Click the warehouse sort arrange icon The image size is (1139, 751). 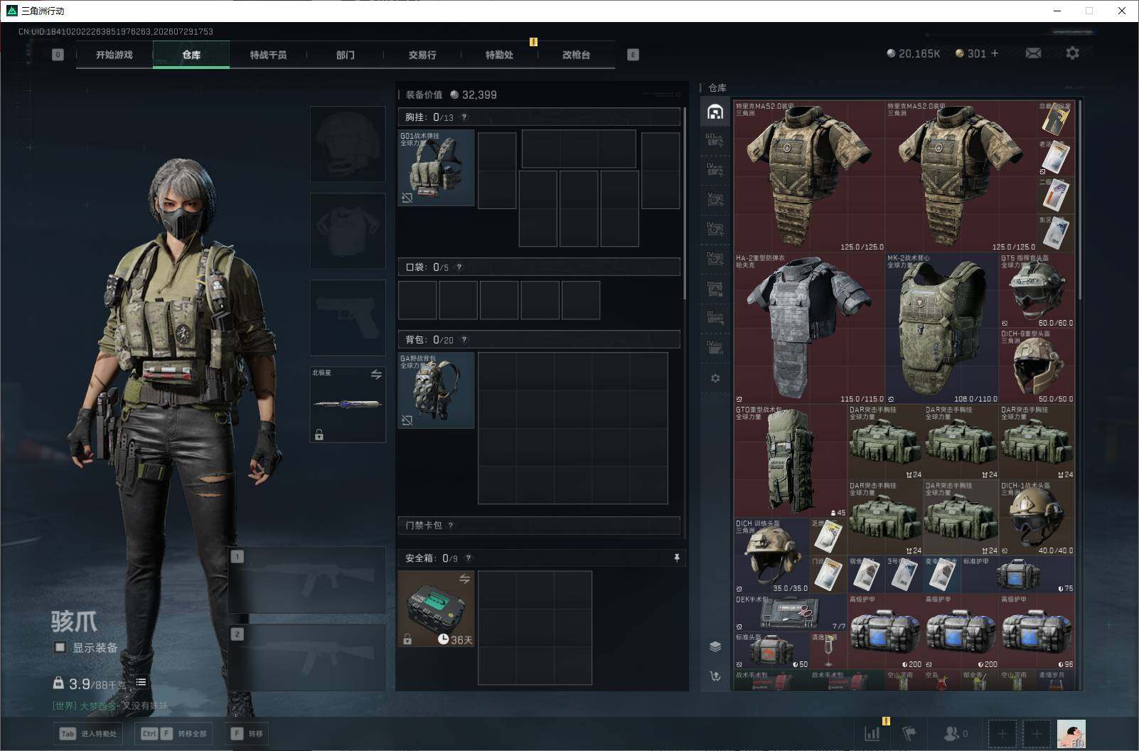(715, 676)
